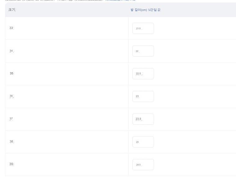Click the foot length field for size 33

tap(143, 28)
